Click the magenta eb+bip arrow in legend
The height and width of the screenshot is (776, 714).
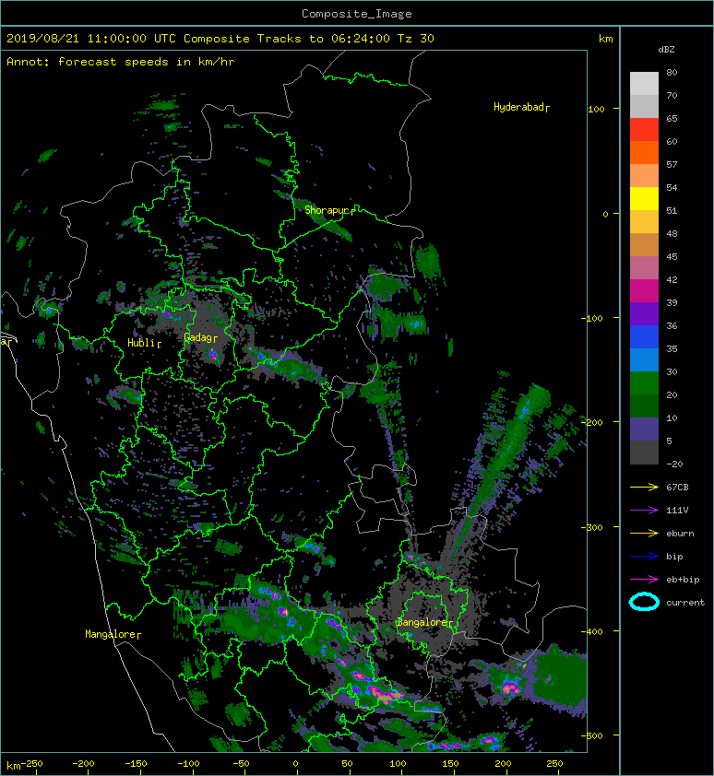tap(644, 579)
